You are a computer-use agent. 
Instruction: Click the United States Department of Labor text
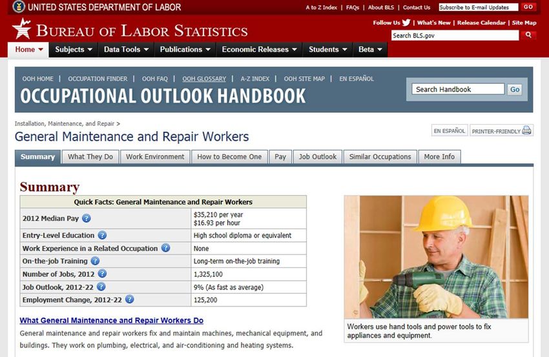click(x=105, y=7)
